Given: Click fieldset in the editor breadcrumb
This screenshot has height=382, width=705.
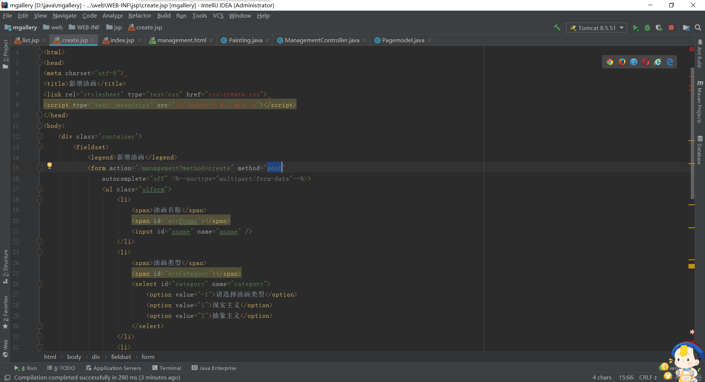Looking at the screenshot, I should (x=121, y=357).
